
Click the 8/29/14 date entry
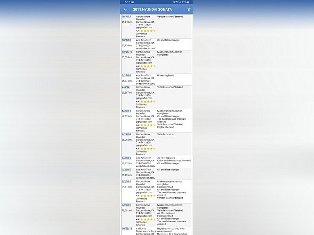(x=126, y=134)
